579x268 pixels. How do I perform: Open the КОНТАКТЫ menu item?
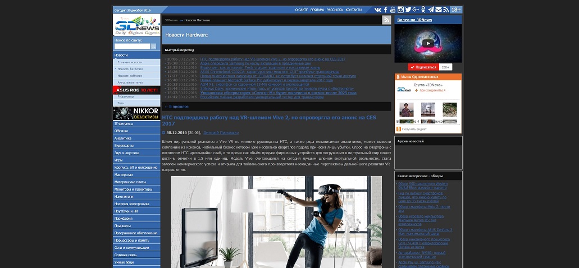353,10
